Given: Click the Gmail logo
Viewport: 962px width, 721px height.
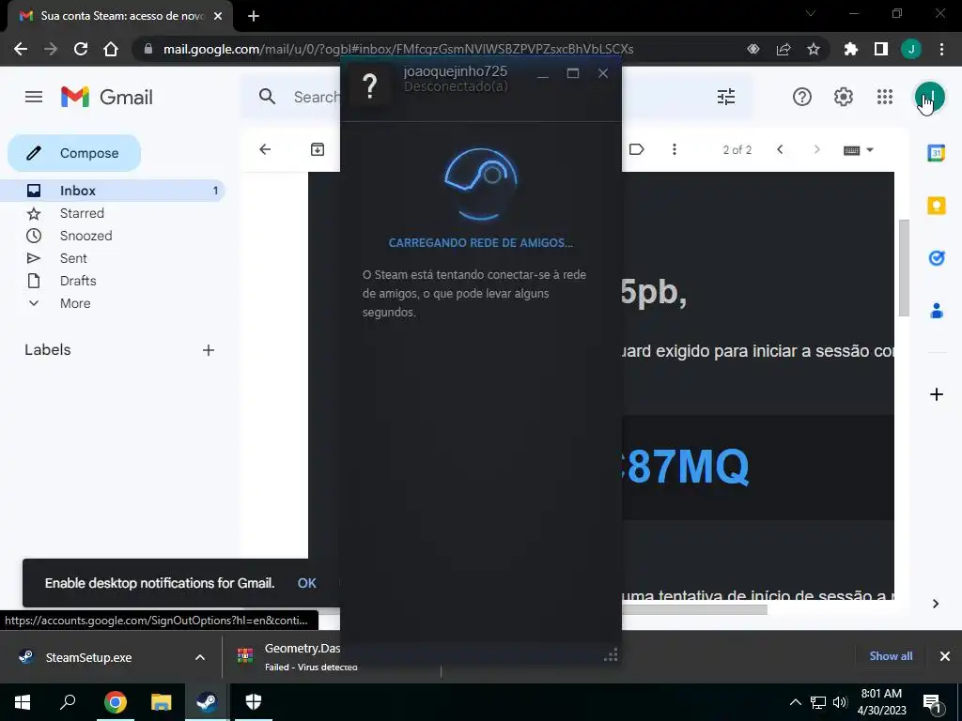Looking at the screenshot, I should click(107, 97).
